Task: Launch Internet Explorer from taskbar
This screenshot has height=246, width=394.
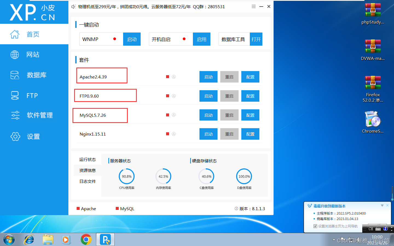Action: pos(29,240)
